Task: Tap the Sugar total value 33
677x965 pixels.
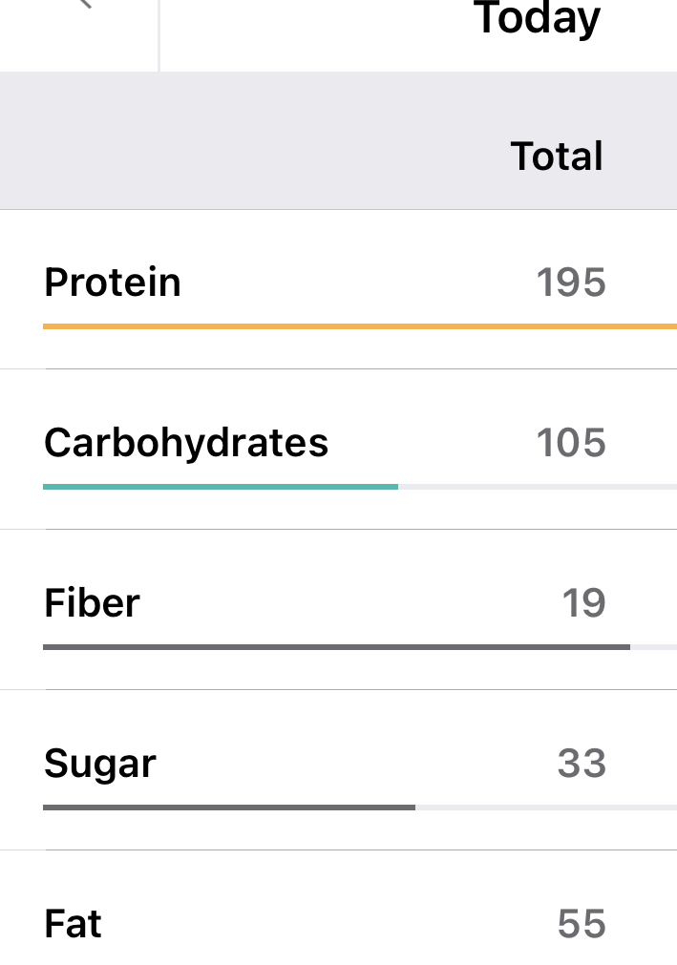Action: [582, 764]
